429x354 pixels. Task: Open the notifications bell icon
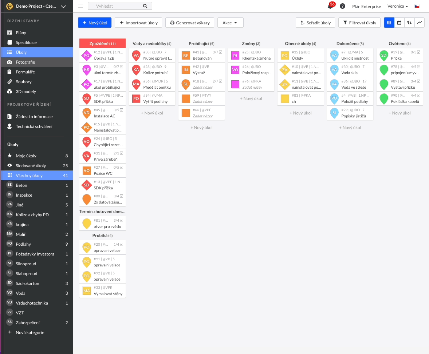click(x=330, y=6)
